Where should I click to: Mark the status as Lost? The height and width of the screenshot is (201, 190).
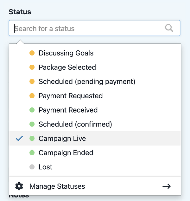[45, 167]
